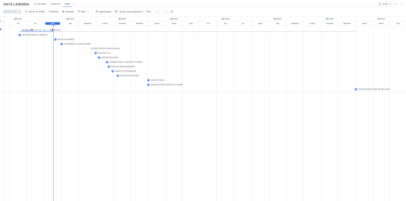The image size is (406, 201).
Task: Click the zoom out minus button
Action: (161, 11)
